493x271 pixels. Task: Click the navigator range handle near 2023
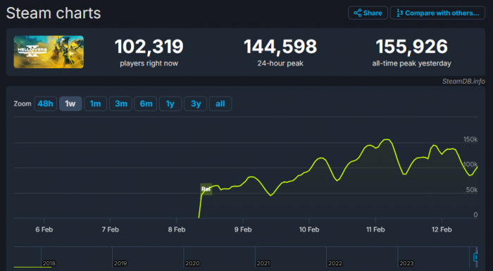point(475,257)
